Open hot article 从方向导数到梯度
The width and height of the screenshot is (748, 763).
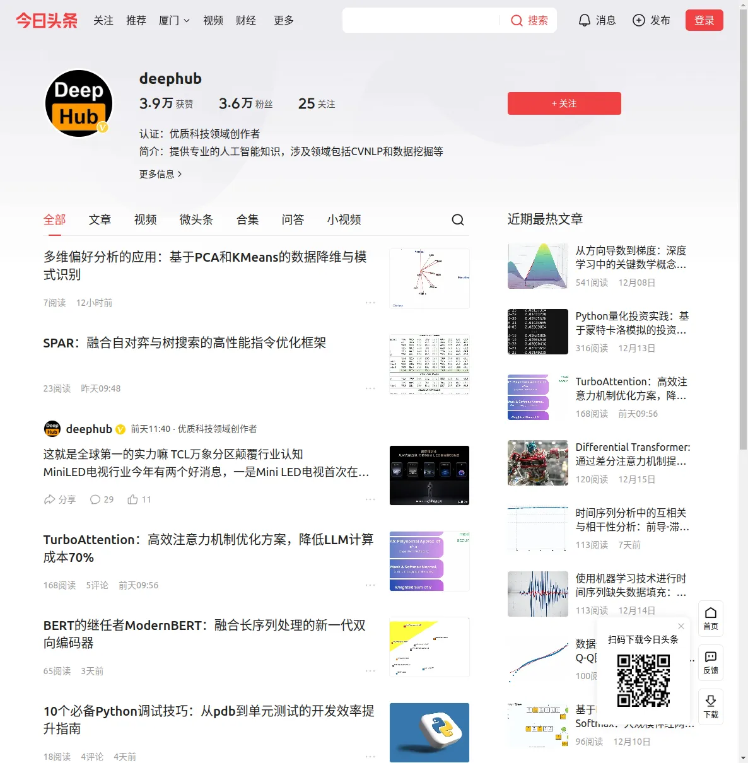[631, 257]
